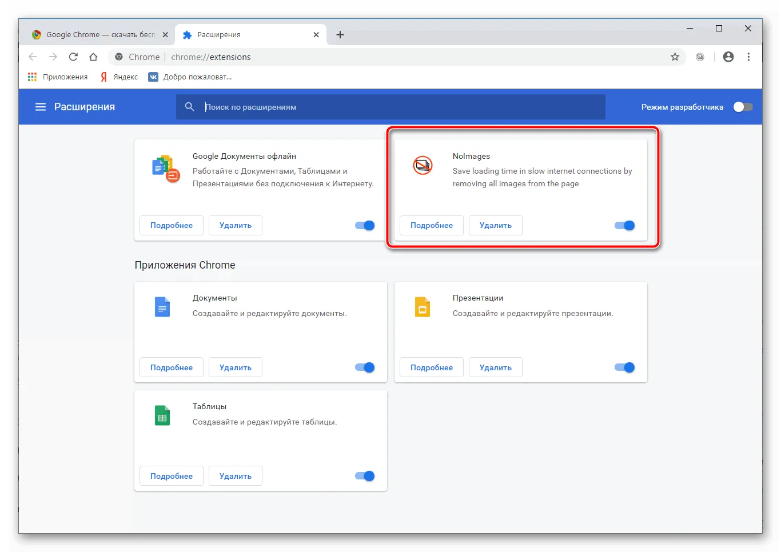Open the user profile avatar icon

point(728,57)
